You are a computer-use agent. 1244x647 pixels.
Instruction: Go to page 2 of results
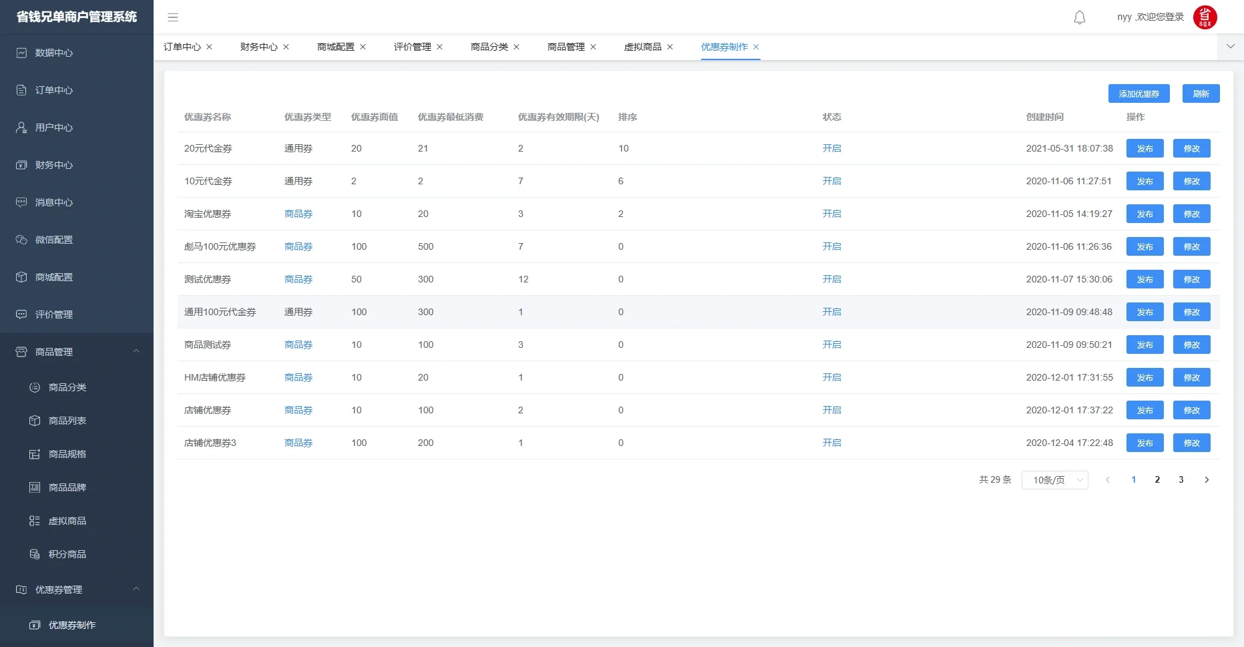click(1157, 479)
